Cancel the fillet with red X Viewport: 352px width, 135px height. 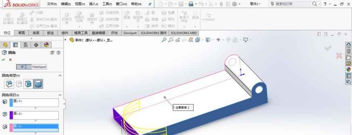click(x=10, y=60)
